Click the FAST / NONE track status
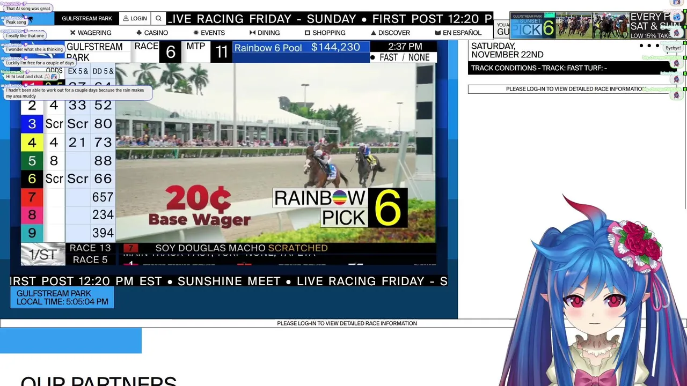The height and width of the screenshot is (386, 687). 404,57
